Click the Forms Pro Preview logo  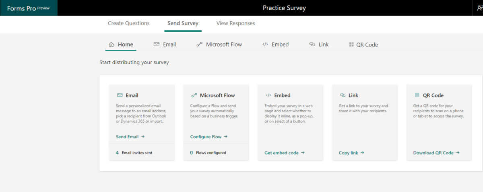click(x=29, y=8)
